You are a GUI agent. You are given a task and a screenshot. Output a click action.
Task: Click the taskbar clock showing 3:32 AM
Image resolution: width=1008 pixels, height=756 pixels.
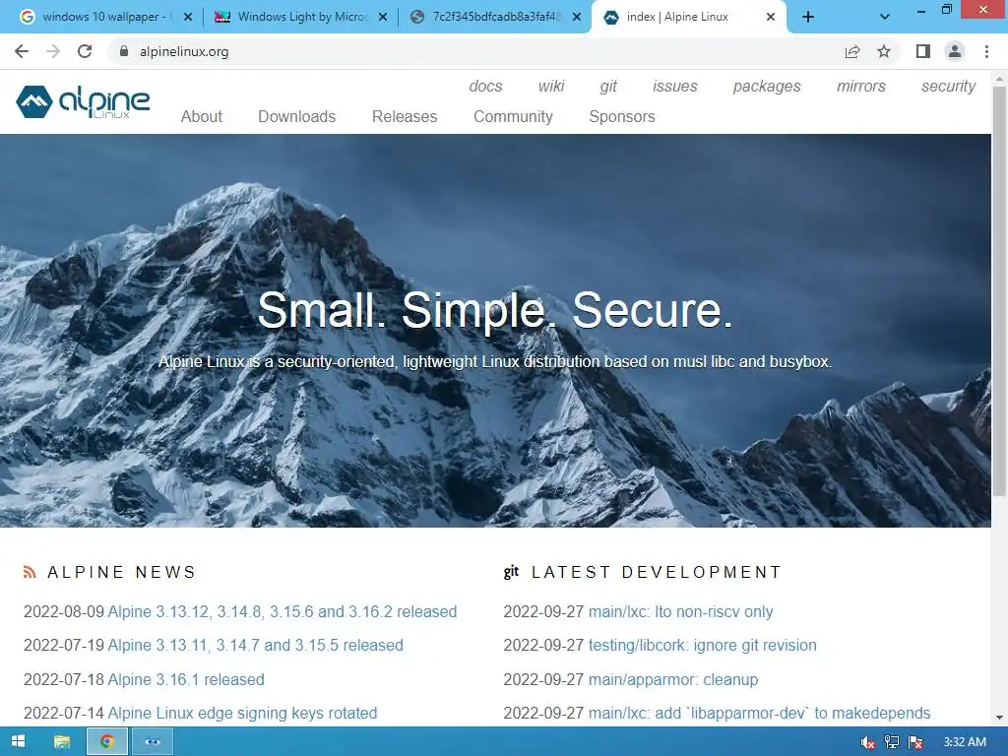pyautogui.click(x=965, y=742)
